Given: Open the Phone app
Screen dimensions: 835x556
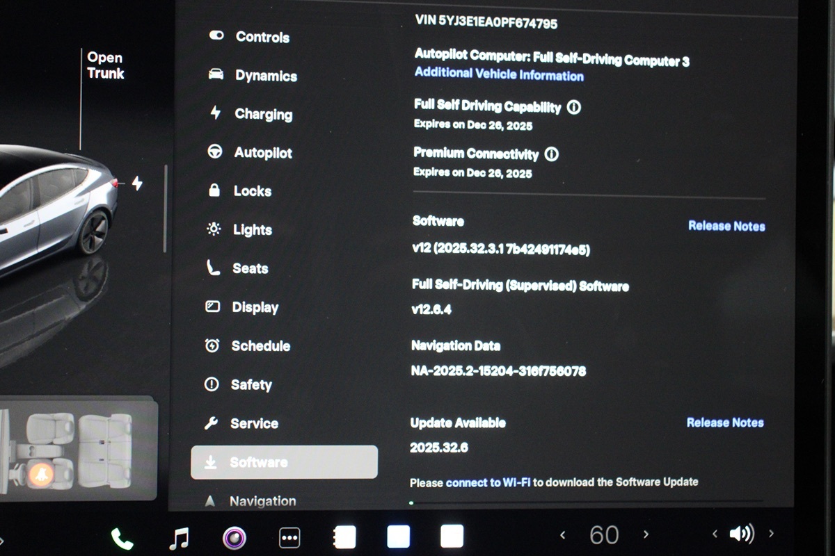Looking at the screenshot, I should [122, 538].
